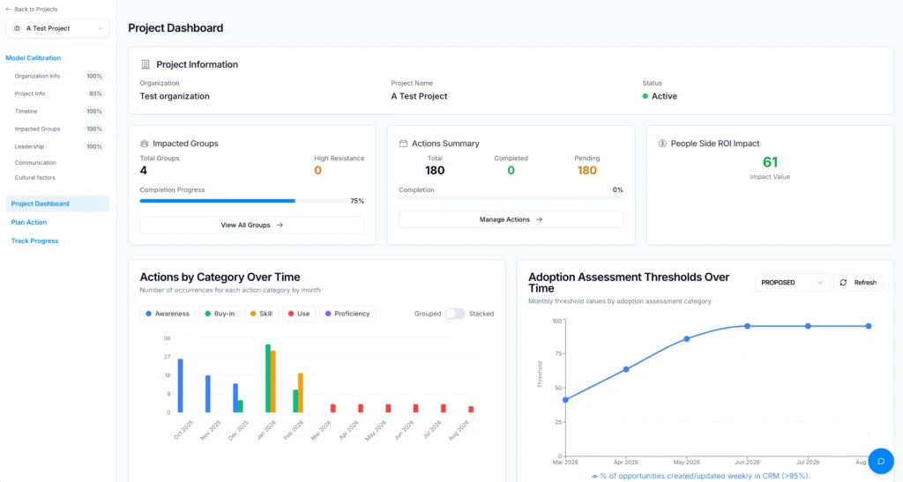Open the blue chat bubble icon

point(881,461)
